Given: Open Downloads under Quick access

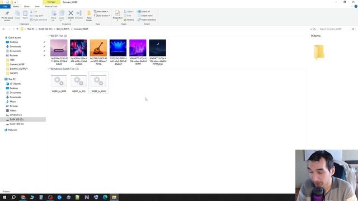Looking at the screenshot, I should 15,46.
